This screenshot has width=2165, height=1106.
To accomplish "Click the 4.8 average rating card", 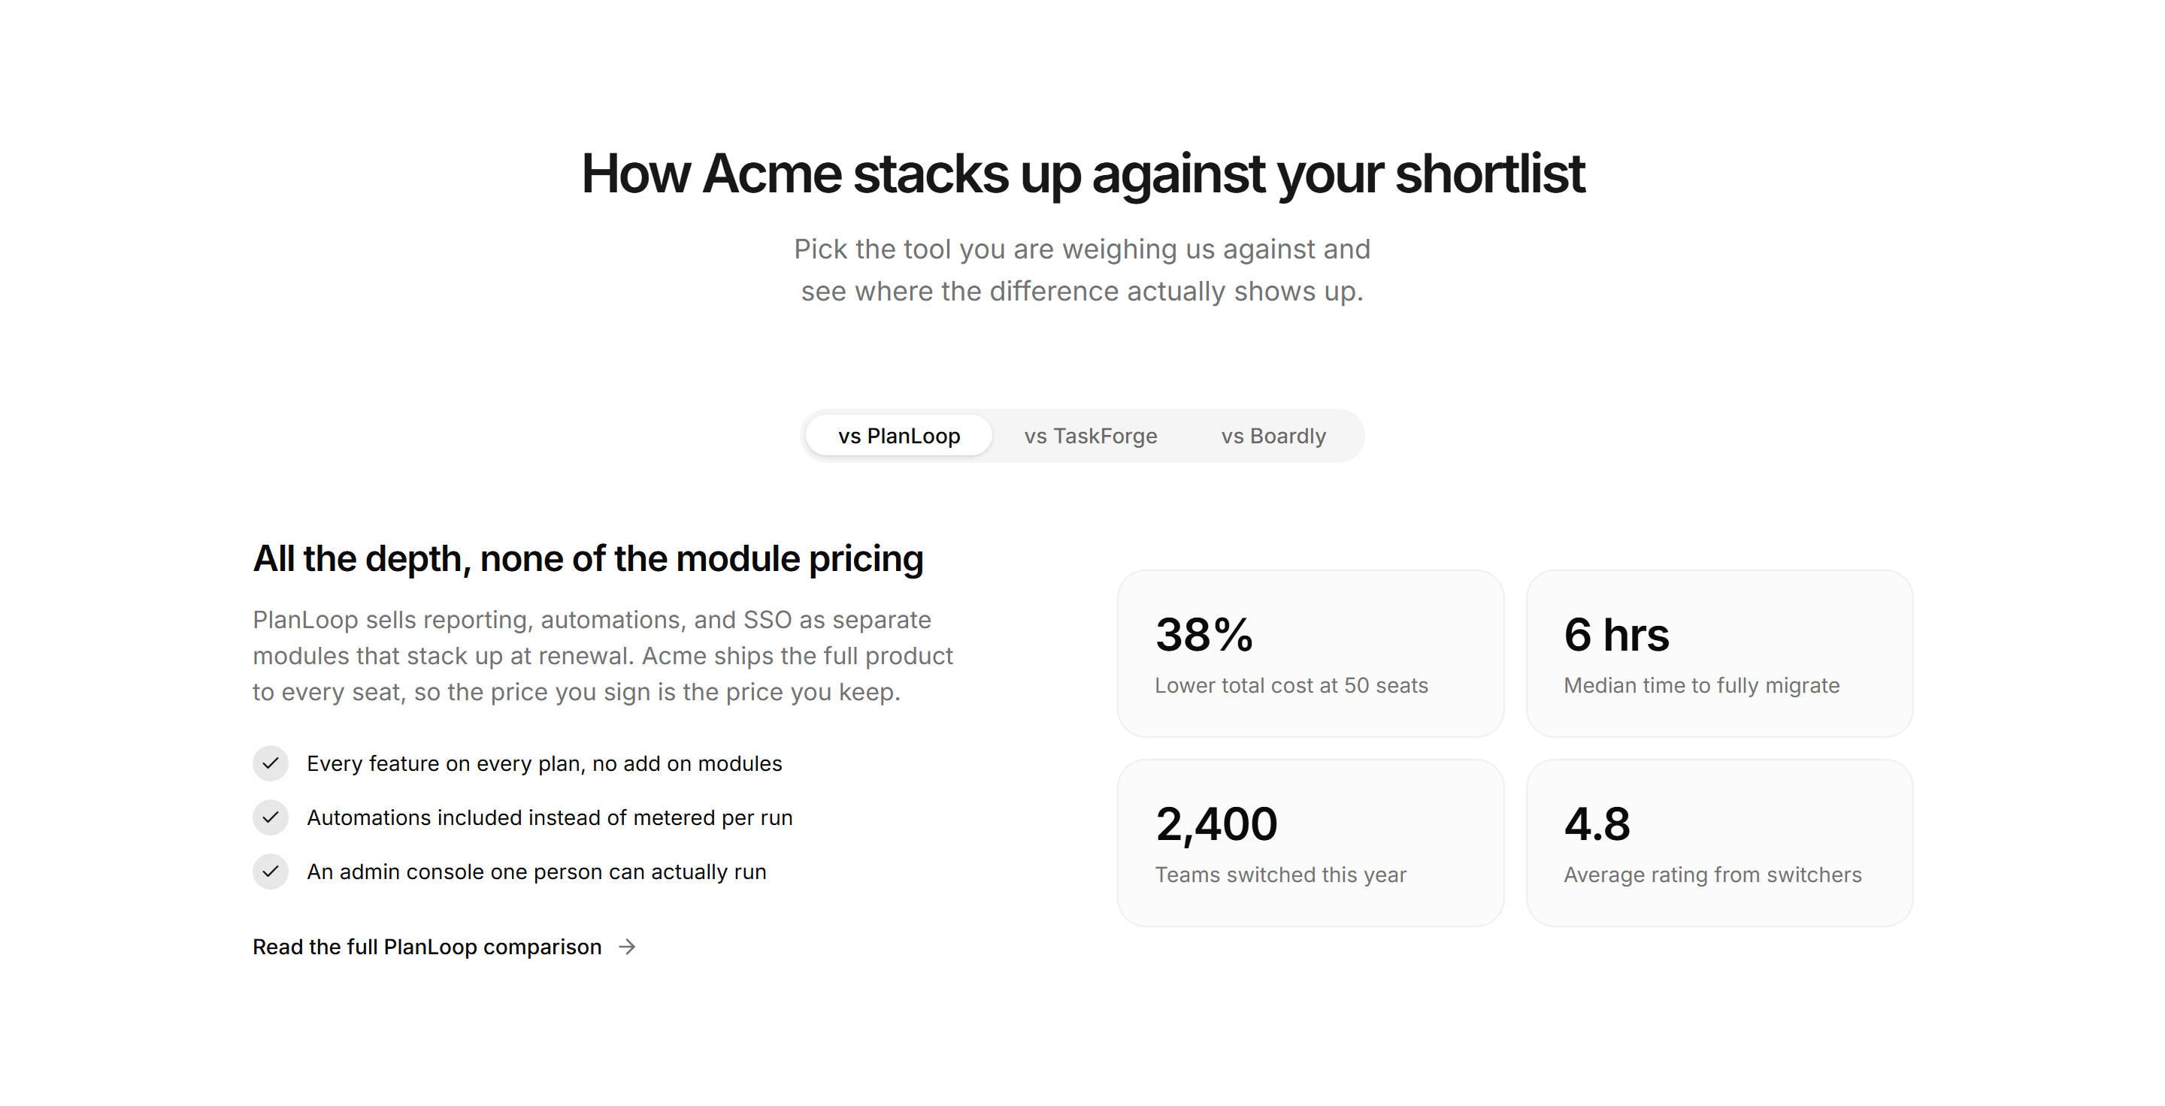I will pyautogui.click(x=1719, y=843).
